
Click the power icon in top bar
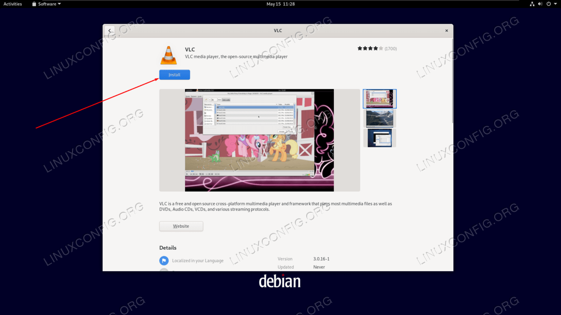[548, 4]
